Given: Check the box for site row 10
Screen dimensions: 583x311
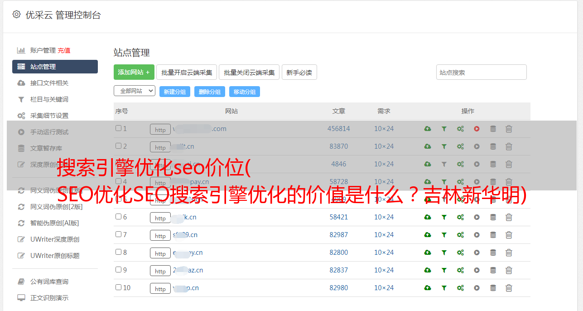Looking at the screenshot, I should (118, 287).
